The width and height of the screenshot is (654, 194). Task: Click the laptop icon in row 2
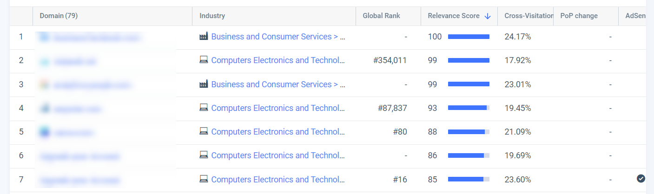[x=204, y=60]
